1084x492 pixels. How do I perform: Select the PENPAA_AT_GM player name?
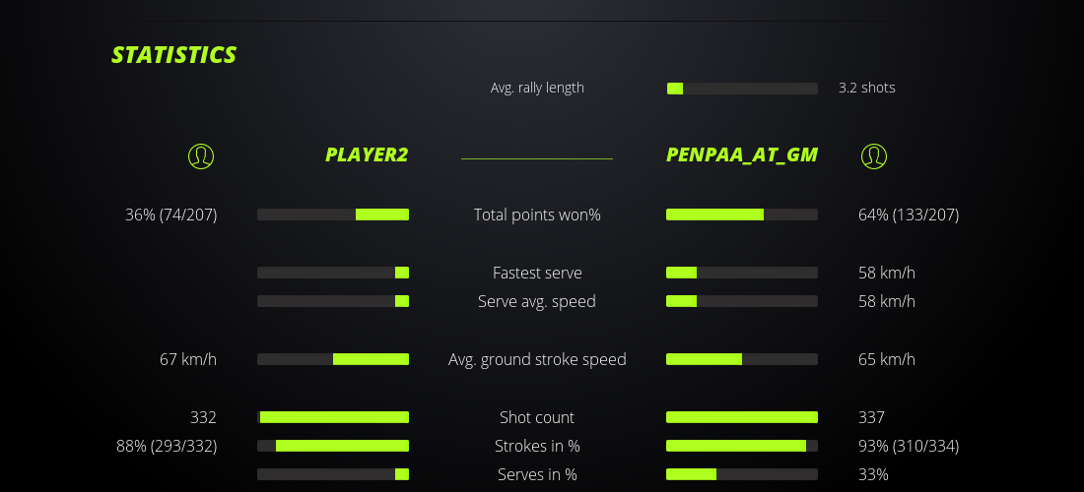point(742,154)
